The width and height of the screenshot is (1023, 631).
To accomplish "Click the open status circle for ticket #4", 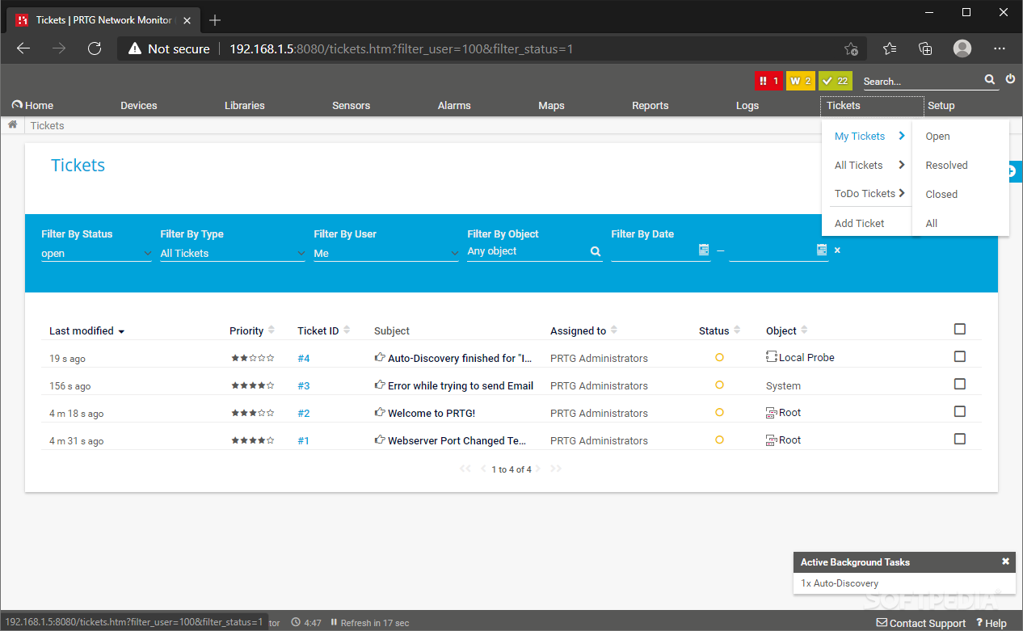I will 719,357.
